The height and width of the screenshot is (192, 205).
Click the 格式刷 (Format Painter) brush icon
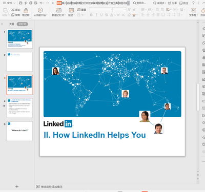click(26, 10)
